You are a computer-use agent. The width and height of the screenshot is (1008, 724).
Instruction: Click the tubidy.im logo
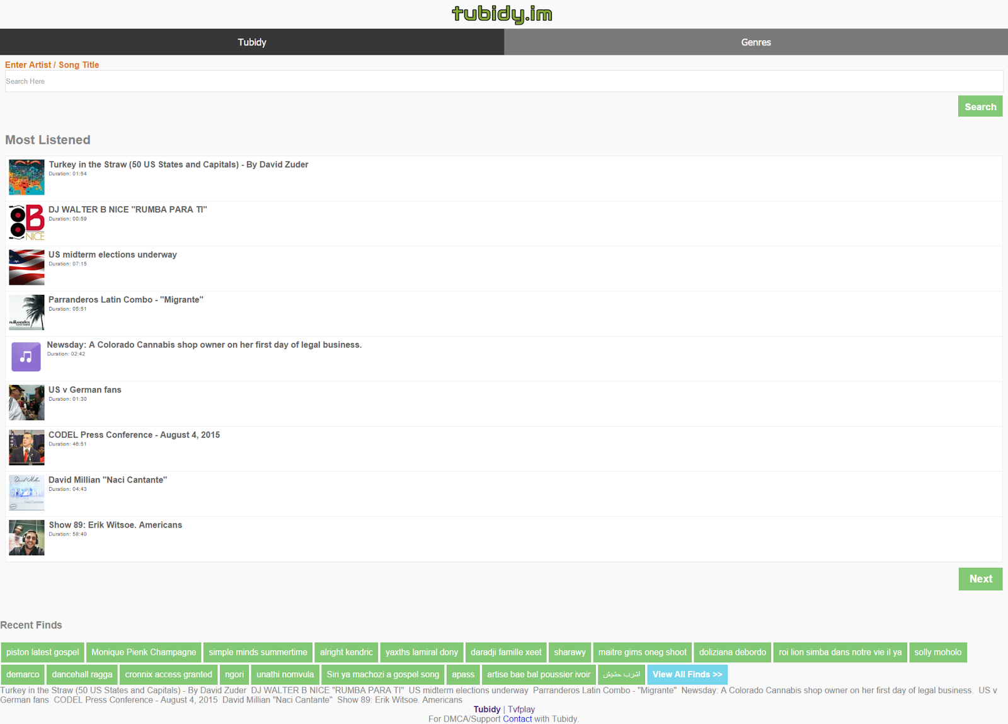click(502, 14)
